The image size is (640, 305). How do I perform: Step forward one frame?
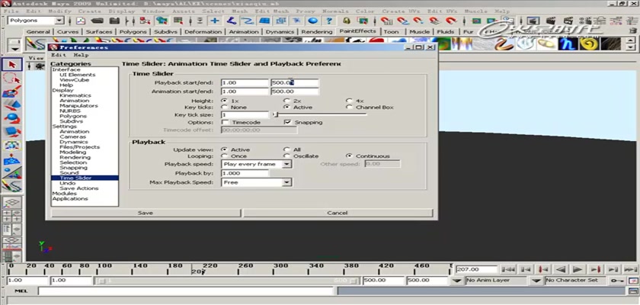point(613,269)
